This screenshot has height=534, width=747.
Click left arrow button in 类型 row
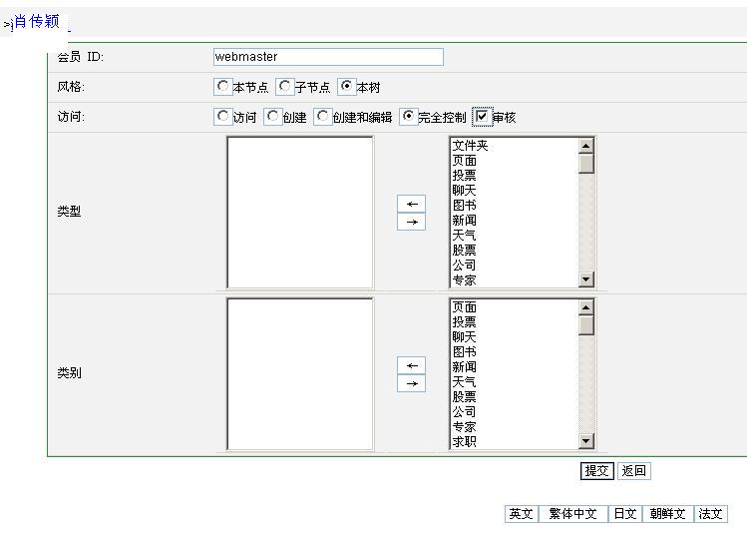(411, 204)
